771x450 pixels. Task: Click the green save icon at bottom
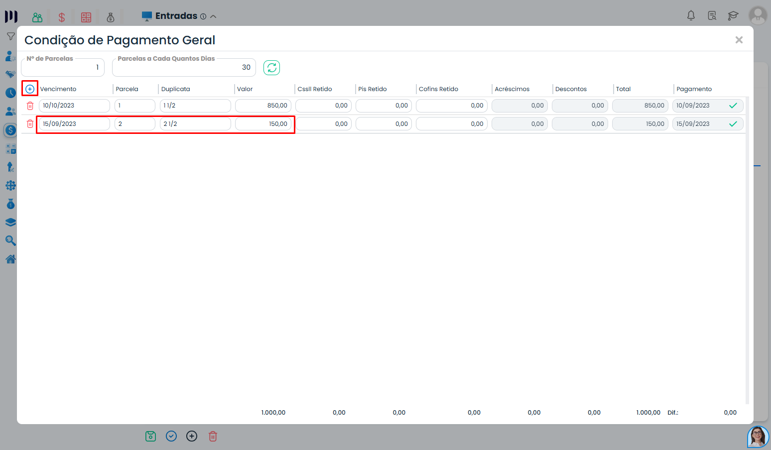point(150,437)
